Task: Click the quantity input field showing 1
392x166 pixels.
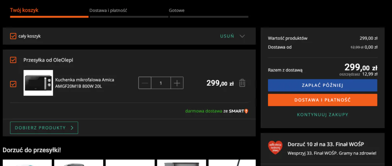Action: click(x=161, y=83)
